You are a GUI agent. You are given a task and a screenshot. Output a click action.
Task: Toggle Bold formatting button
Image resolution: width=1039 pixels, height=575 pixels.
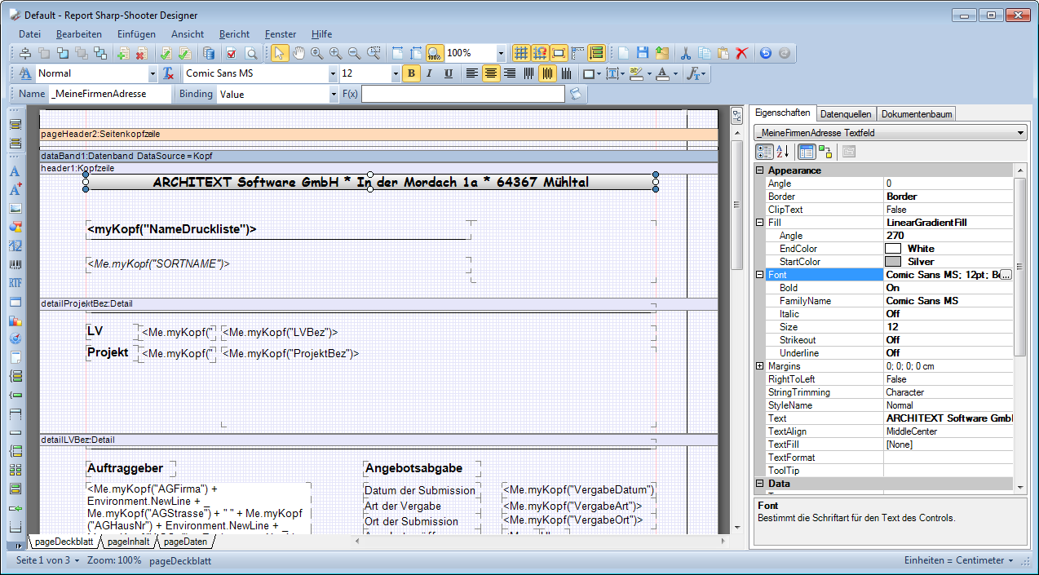pyautogui.click(x=412, y=73)
